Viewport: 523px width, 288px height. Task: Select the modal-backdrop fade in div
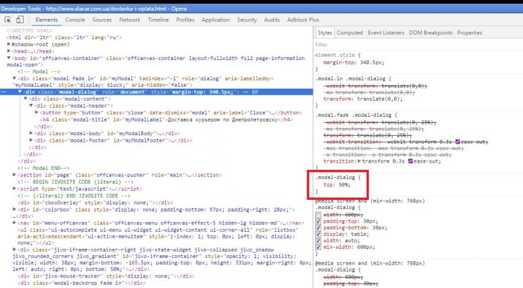pyautogui.click(x=81, y=283)
